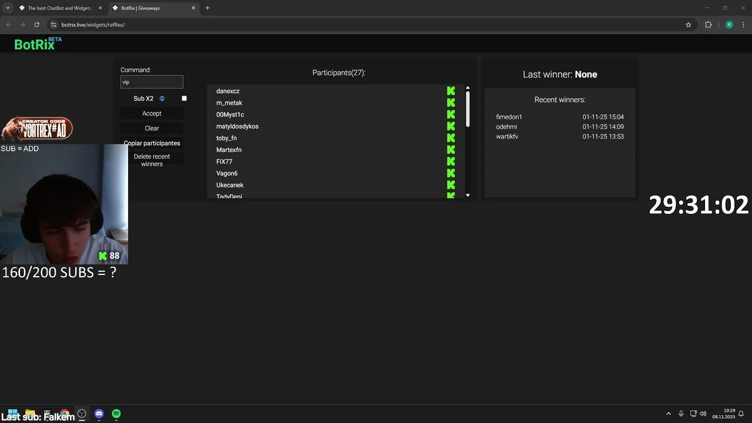Bookmark this page with the star icon
Screen dimensions: 752x423
[689, 25]
